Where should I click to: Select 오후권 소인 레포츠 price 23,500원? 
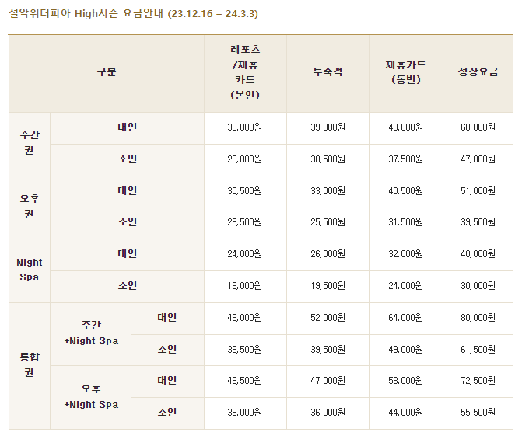245,221
